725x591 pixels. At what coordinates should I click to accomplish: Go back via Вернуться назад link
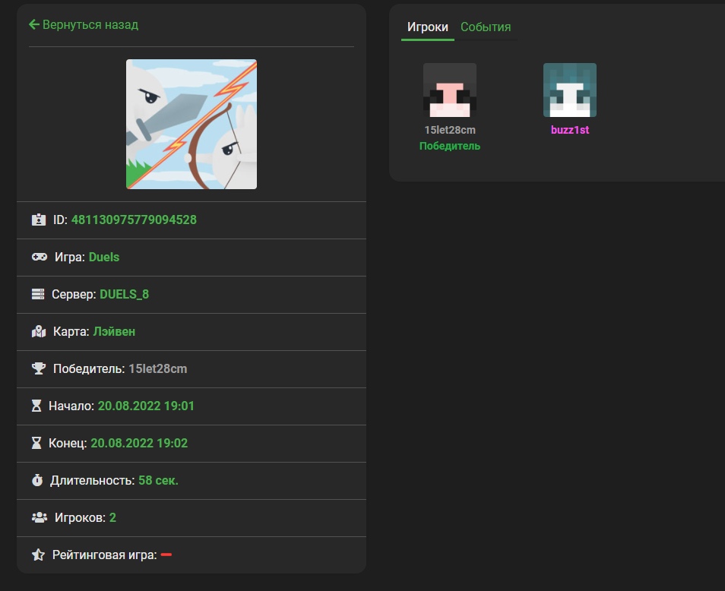coord(84,24)
